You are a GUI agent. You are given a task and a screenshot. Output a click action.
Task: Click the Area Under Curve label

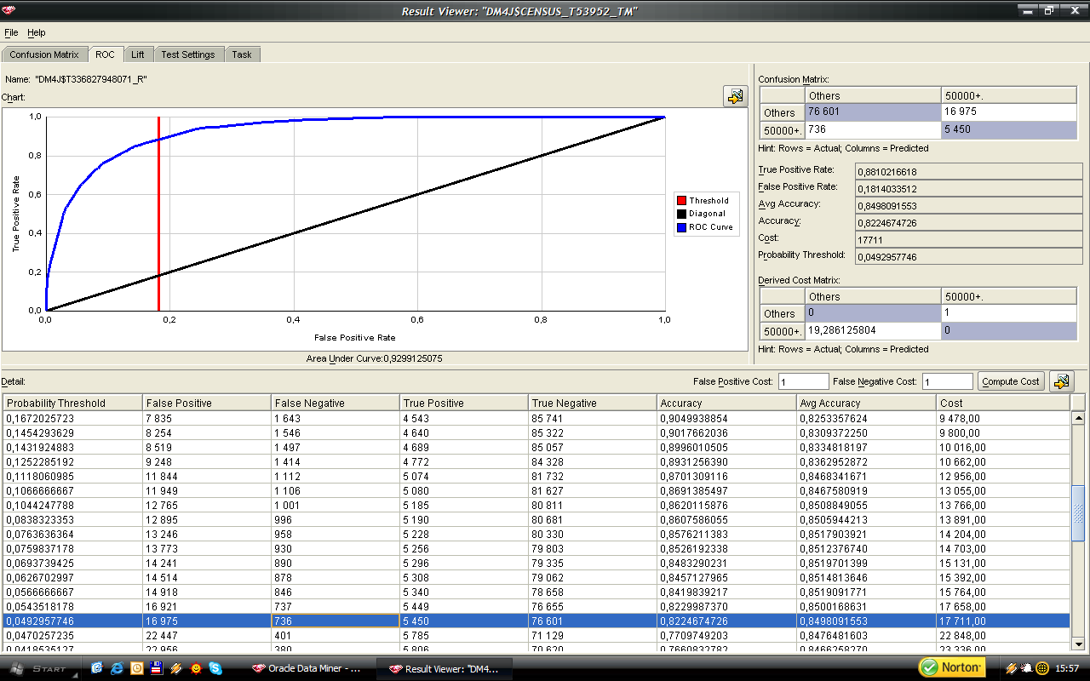pos(374,358)
